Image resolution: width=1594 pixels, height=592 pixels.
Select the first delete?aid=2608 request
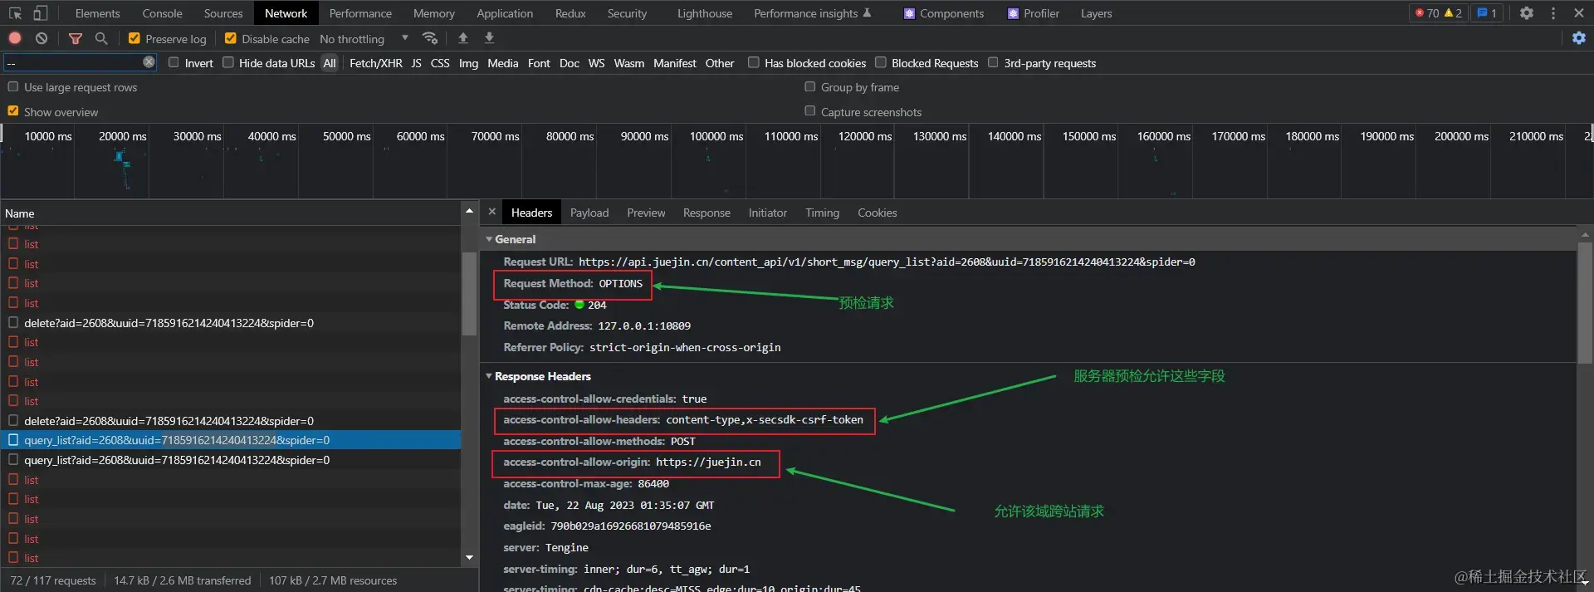pos(231,323)
